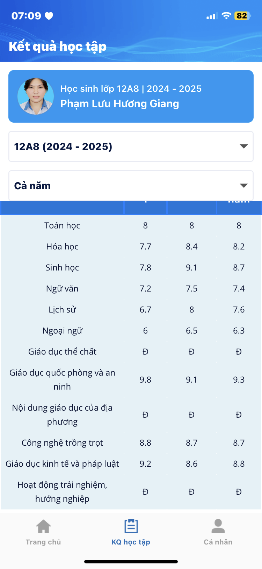262x569 pixels.
Task: Open the student's profile photo
Action: coord(36,96)
